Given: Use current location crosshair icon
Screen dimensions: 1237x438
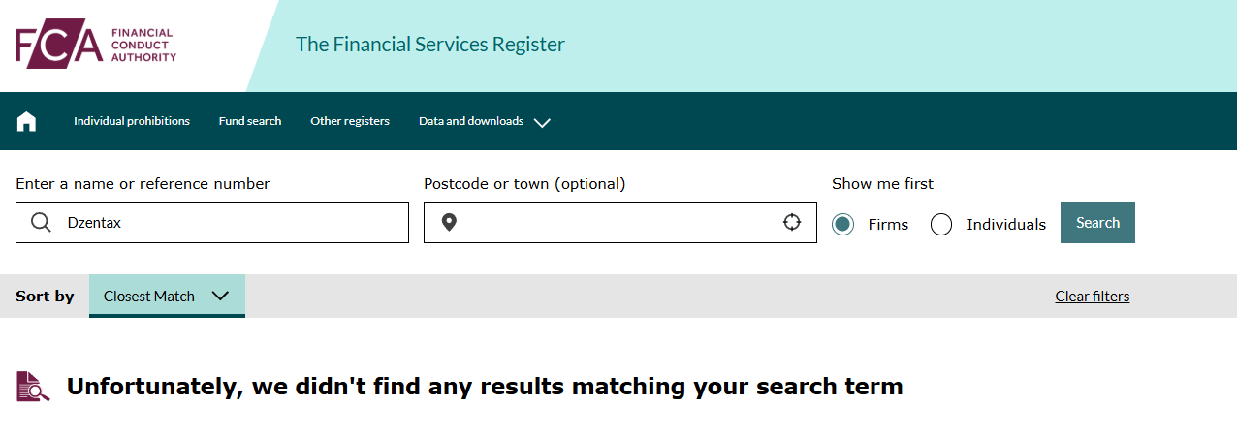Looking at the screenshot, I should (792, 222).
